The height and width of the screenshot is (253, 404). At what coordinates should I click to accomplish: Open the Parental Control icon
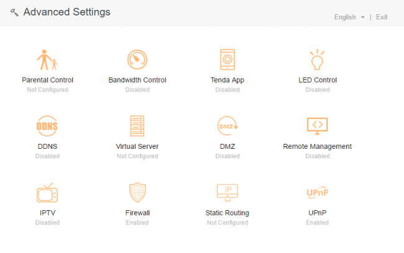tap(47, 60)
